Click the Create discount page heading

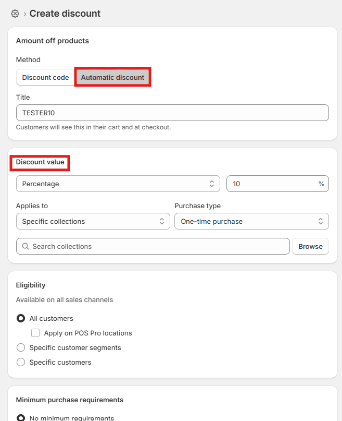pyautogui.click(x=65, y=14)
